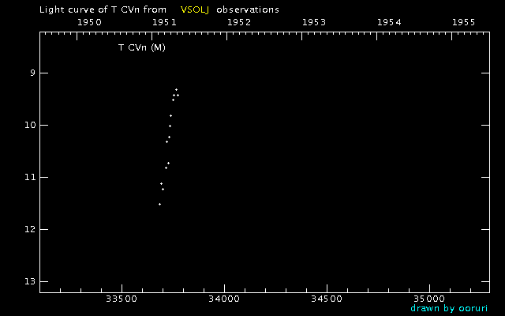Click the magnitude 9 label on left axis

(32, 73)
